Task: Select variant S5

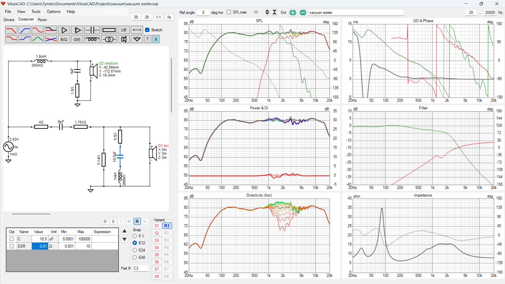Action: [x=157, y=255]
